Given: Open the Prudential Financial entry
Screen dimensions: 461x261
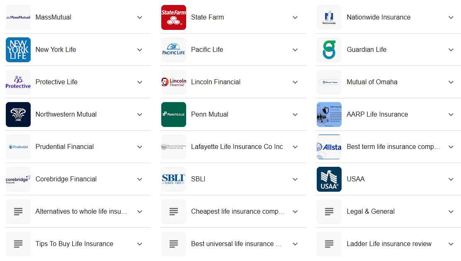Looking at the screenshot, I should click(x=65, y=147).
